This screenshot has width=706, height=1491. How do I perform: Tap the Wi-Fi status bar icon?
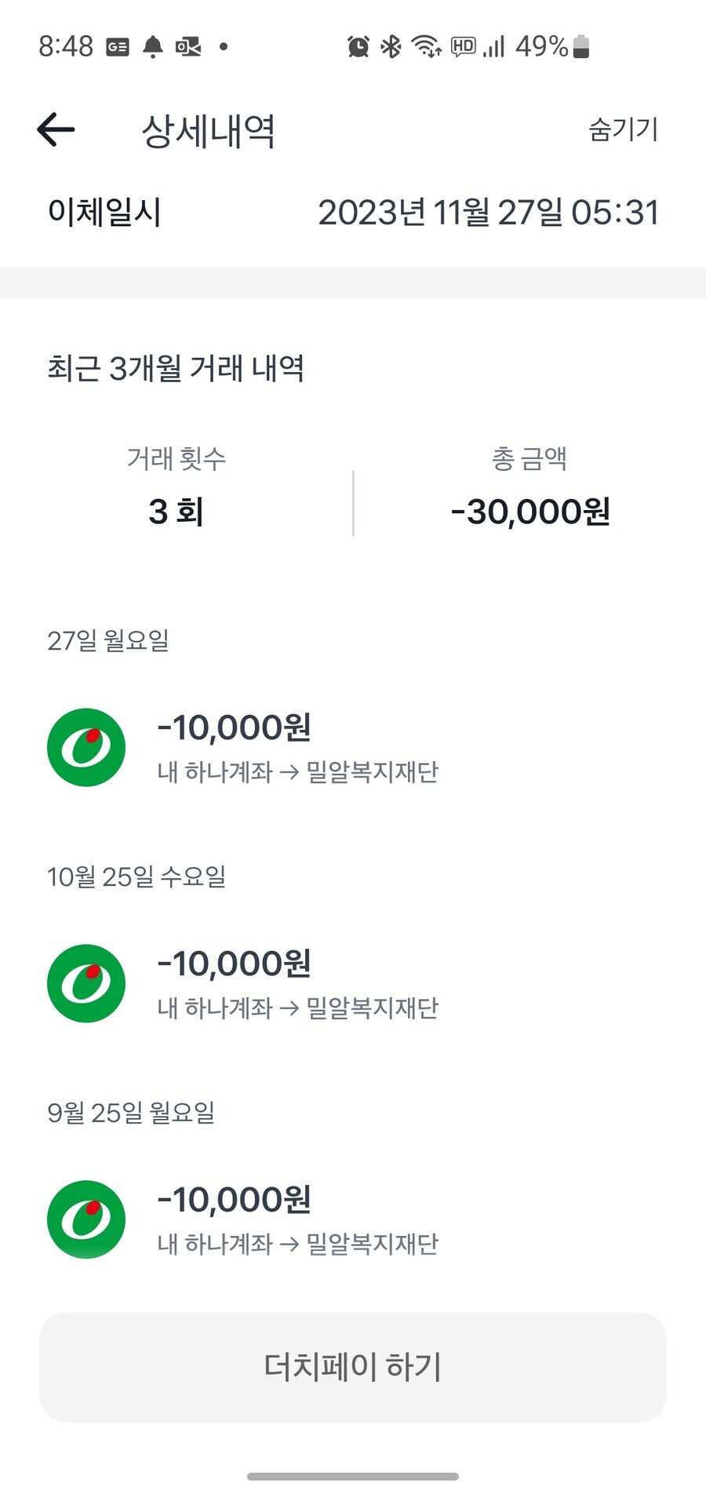coord(426,47)
